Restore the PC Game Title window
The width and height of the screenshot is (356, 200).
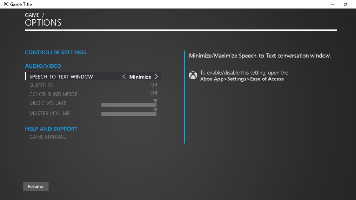(345, 4)
